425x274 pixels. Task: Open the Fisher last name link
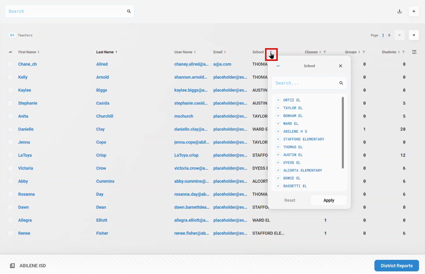click(102, 233)
